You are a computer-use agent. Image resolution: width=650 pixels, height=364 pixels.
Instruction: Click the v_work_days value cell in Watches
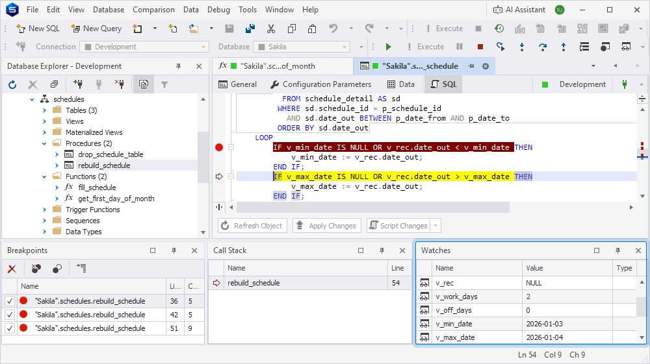567,297
